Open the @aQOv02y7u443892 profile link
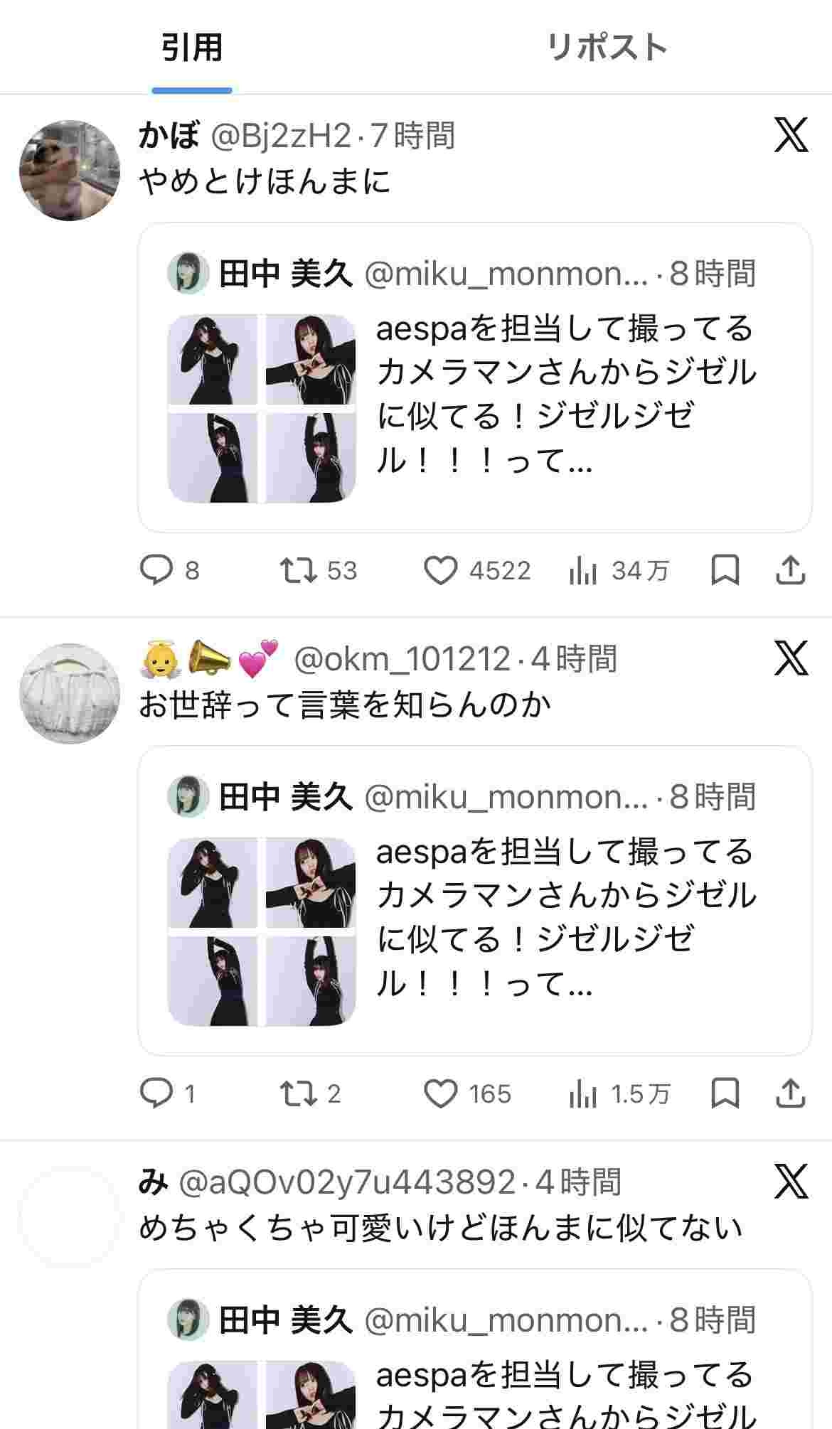This screenshot has width=832, height=1429. click(346, 1182)
